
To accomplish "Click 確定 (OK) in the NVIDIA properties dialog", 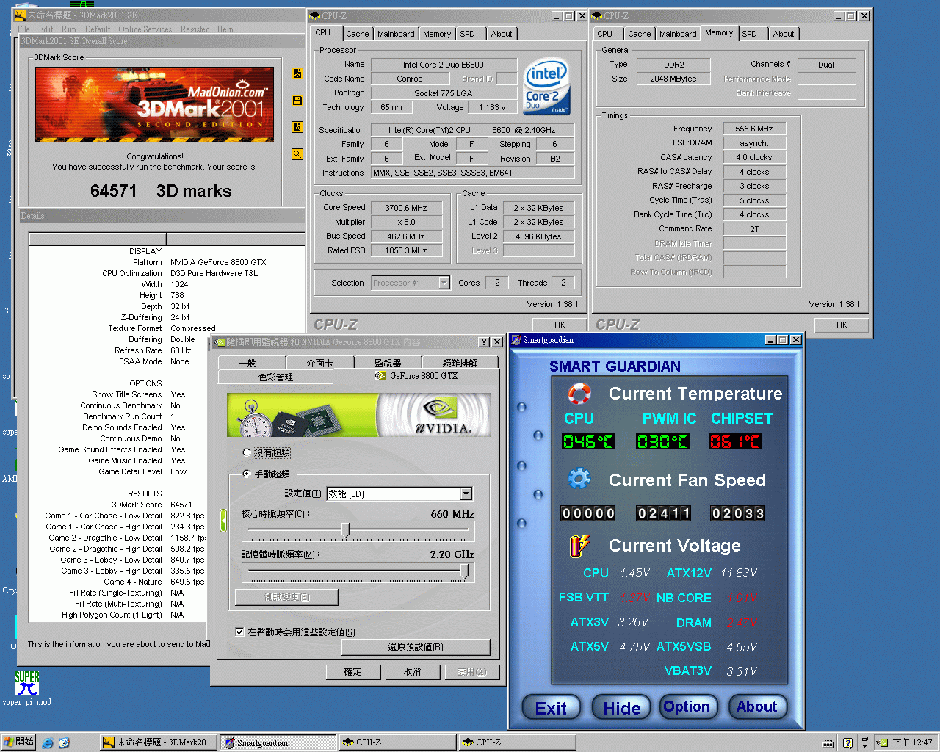I will point(353,672).
